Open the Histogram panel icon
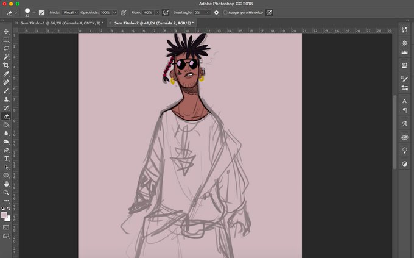Image resolution: width=414 pixels, height=258 pixels. (404, 52)
